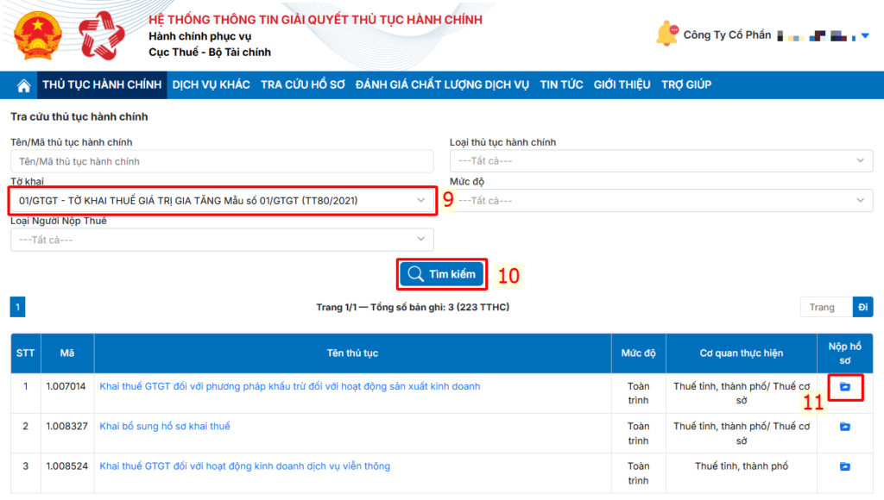Open the Tờ khai 01/GTGT dropdown
Screen dimensions: 884x500
[222, 201]
